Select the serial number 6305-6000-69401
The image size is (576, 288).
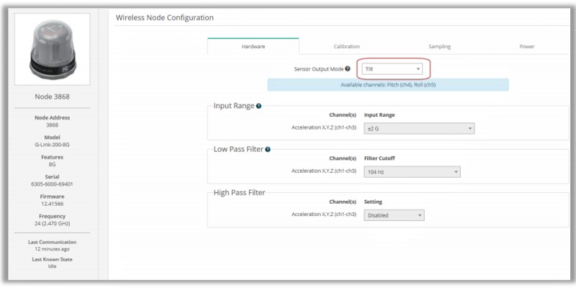pos(52,184)
